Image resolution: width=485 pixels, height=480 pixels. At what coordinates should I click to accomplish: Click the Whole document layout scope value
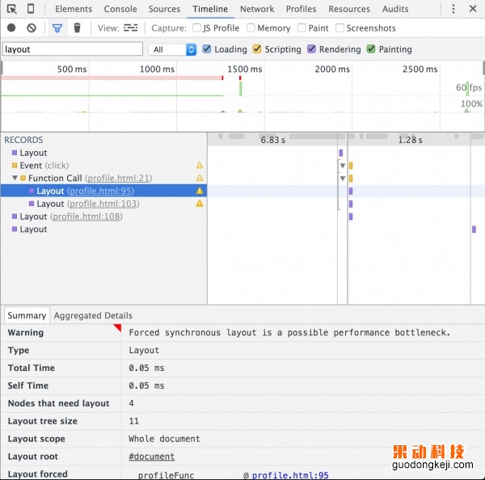click(x=164, y=439)
